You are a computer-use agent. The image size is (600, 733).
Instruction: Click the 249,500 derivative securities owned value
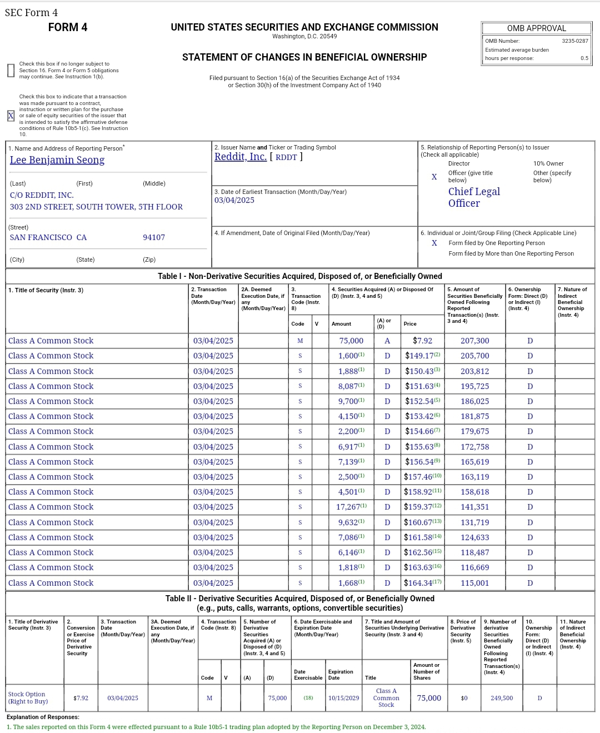(x=502, y=698)
